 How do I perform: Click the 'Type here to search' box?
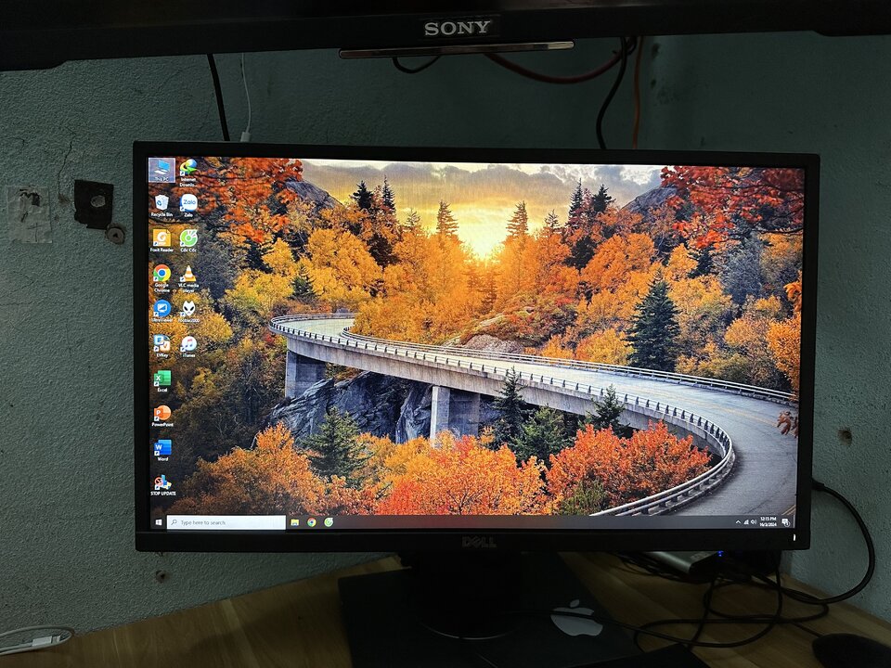click(226, 522)
